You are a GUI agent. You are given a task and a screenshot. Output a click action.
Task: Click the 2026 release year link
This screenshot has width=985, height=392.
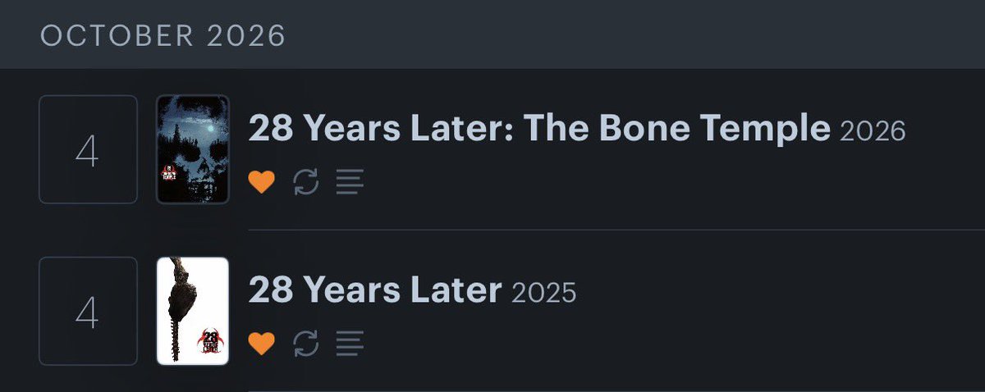873,130
